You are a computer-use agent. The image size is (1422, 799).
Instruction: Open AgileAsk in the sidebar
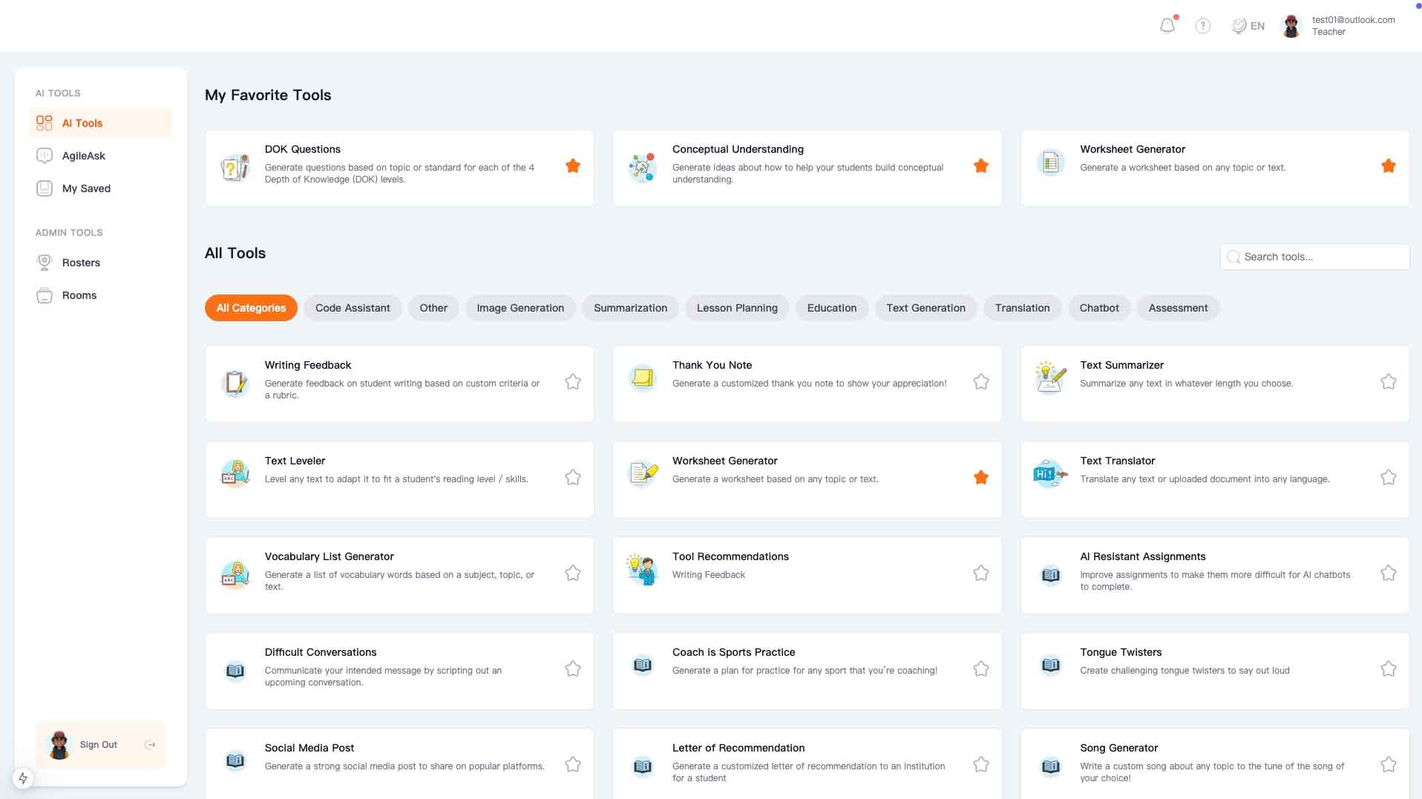click(x=83, y=156)
